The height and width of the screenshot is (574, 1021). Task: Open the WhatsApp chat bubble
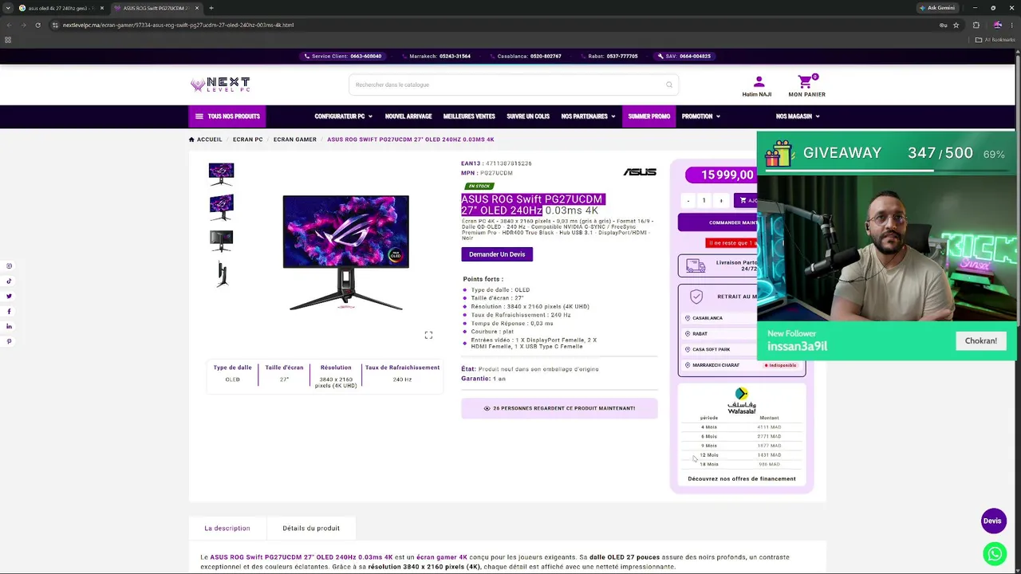pos(994,553)
